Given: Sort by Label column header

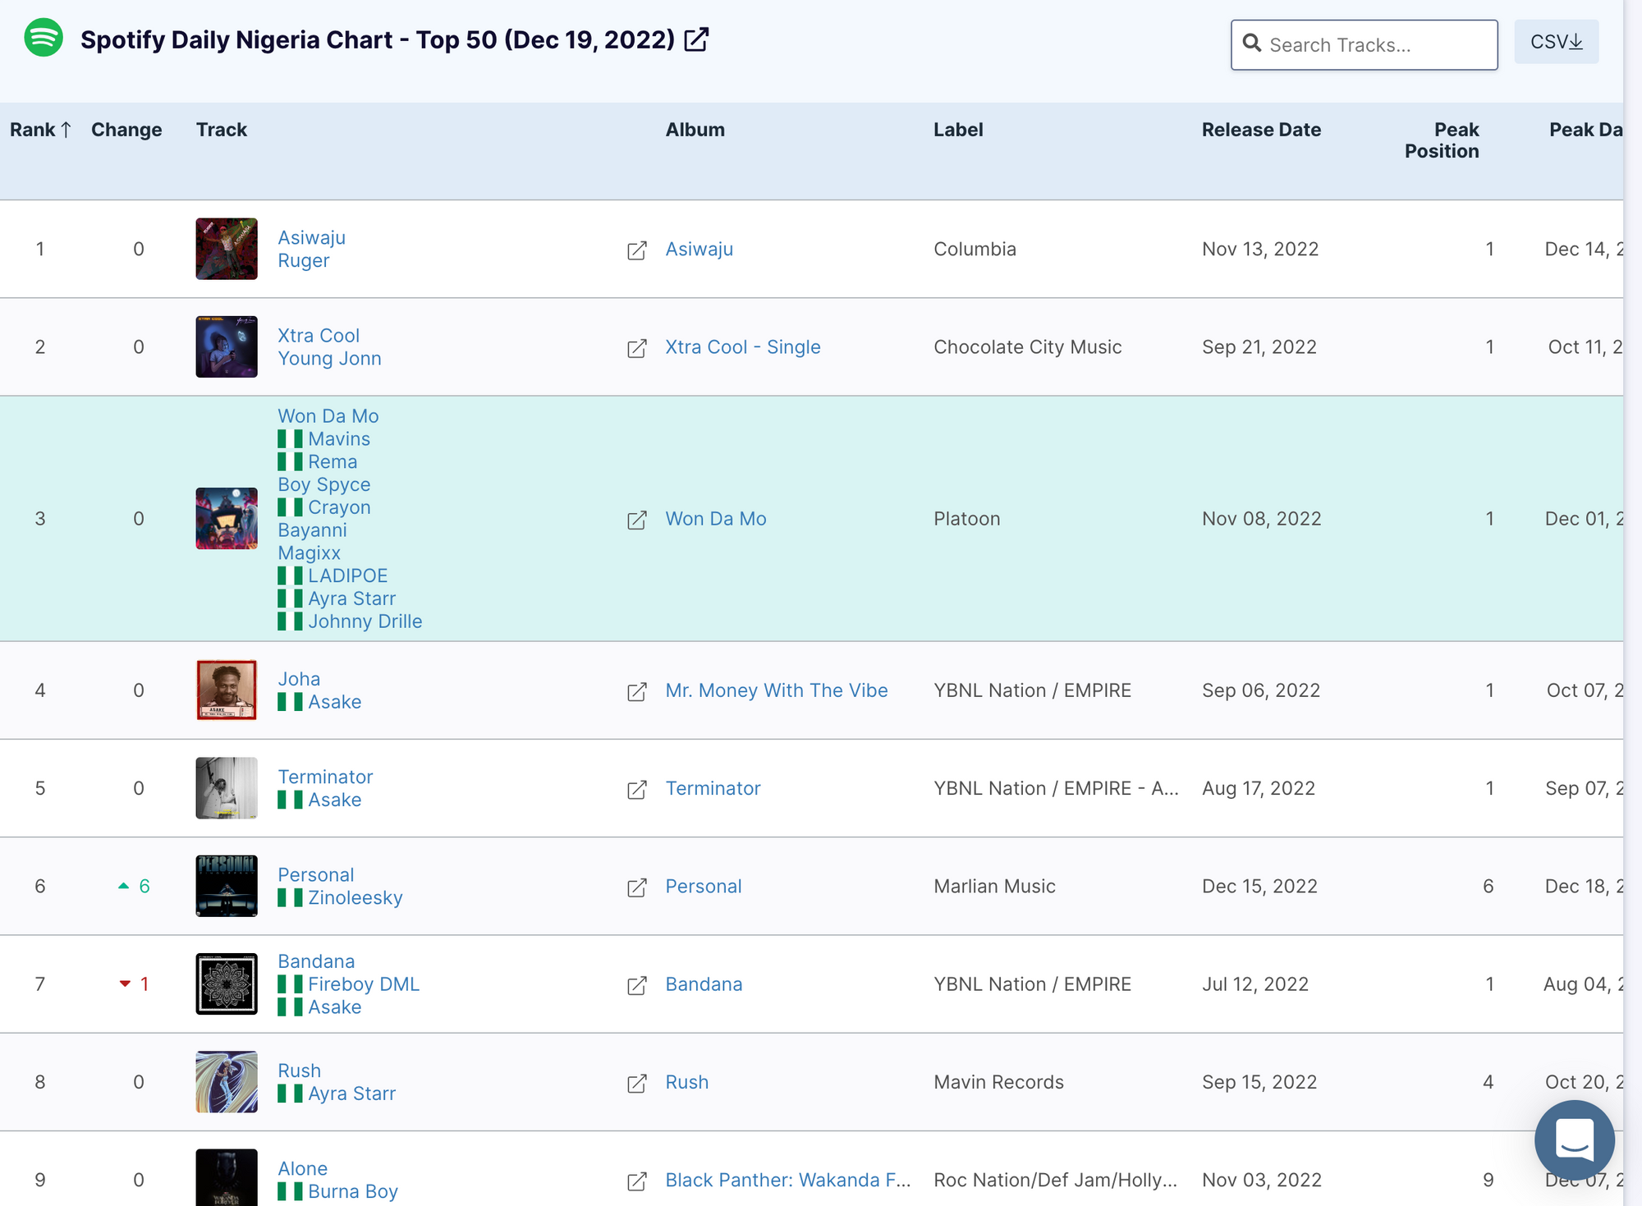Looking at the screenshot, I should 958,130.
